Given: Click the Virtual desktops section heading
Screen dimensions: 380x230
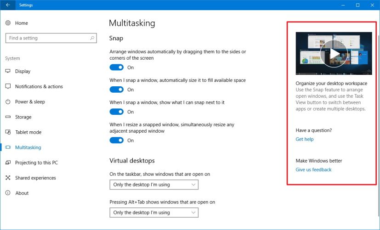Looking at the screenshot, I should [132, 161].
